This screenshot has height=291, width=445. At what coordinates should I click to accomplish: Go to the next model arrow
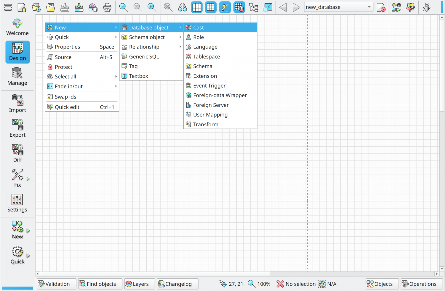tap(296, 7)
